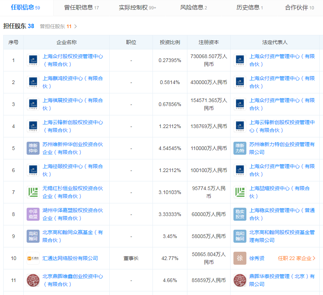
Task: Switch to the 曾任职信息 tab
Action: point(81,8)
